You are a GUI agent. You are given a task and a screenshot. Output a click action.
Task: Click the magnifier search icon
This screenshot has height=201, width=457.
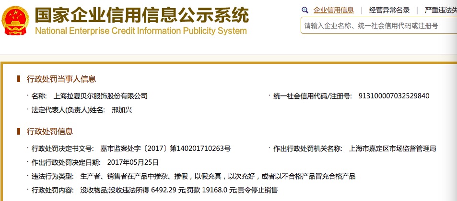pyautogui.click(x=305, y=11)
